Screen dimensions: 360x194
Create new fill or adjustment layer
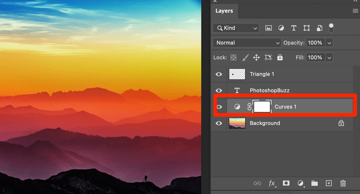point(300,183)
